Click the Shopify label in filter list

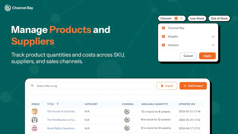173,36
